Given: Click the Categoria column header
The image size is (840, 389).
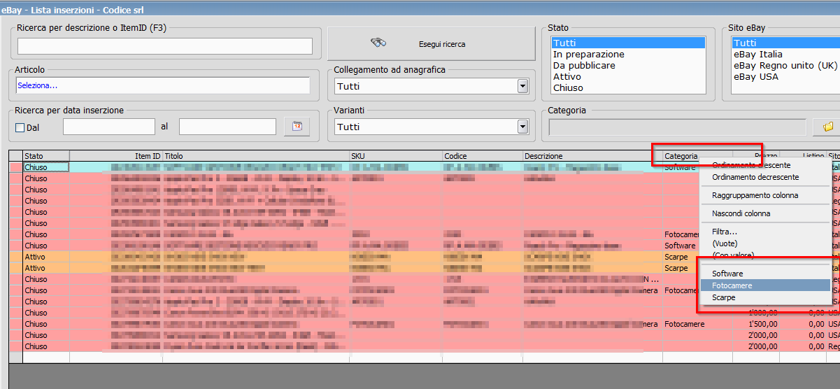Looking at the screenshot, I should 697,156.
